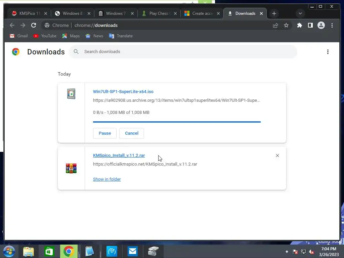Open the Mail taskbar icon

[x=132, y=251]
